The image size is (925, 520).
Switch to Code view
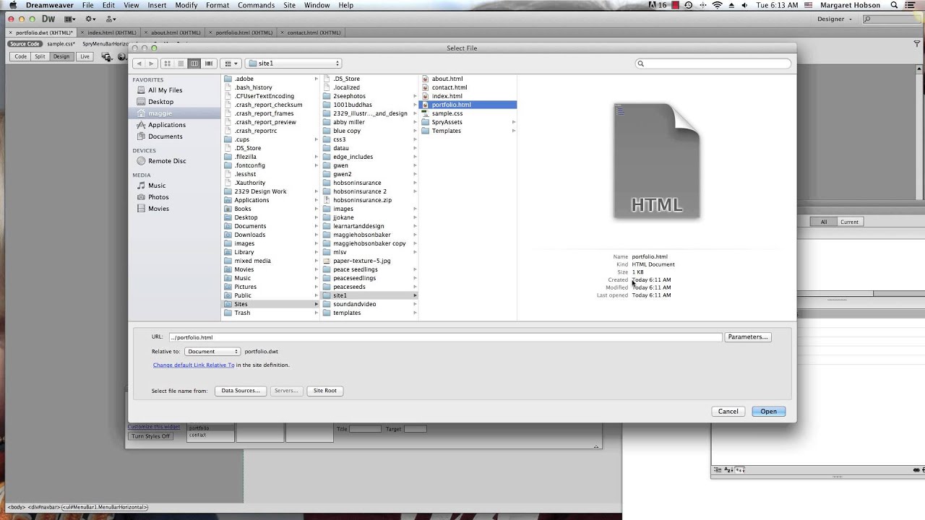pyautogui.click(x=21, y=56)
